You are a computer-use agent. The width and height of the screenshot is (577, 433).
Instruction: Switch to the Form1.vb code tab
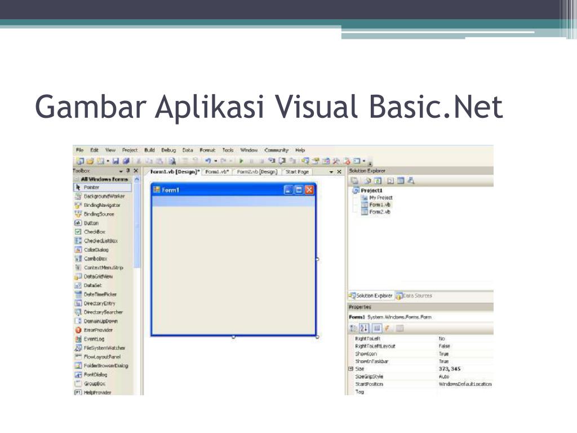click(217, 172)
